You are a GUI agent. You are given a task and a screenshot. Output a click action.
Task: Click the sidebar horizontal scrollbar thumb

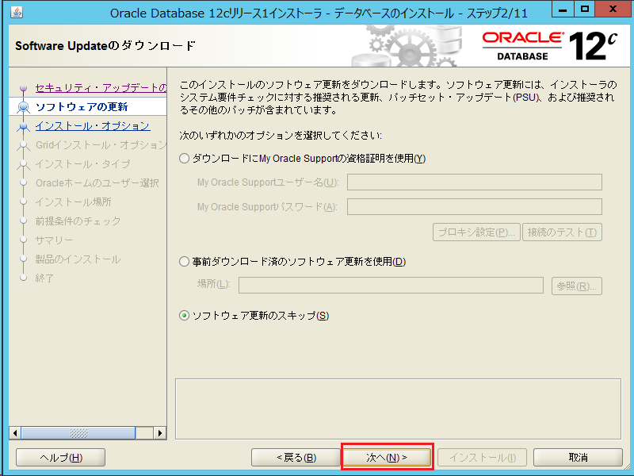click(x=78, y=432)
